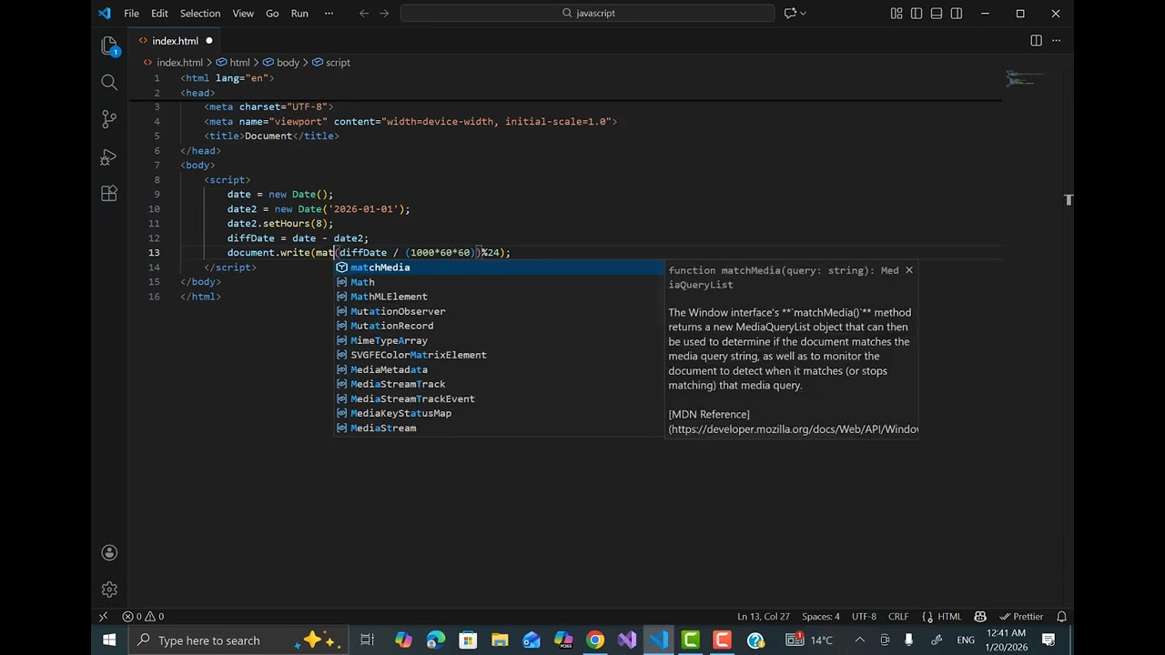Click the CRLF end-of-line indicator
This screenshot has width=1165, height=655.
tap(898, 616)
